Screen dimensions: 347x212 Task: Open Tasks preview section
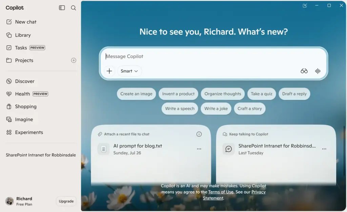click(x=25, y=48)
